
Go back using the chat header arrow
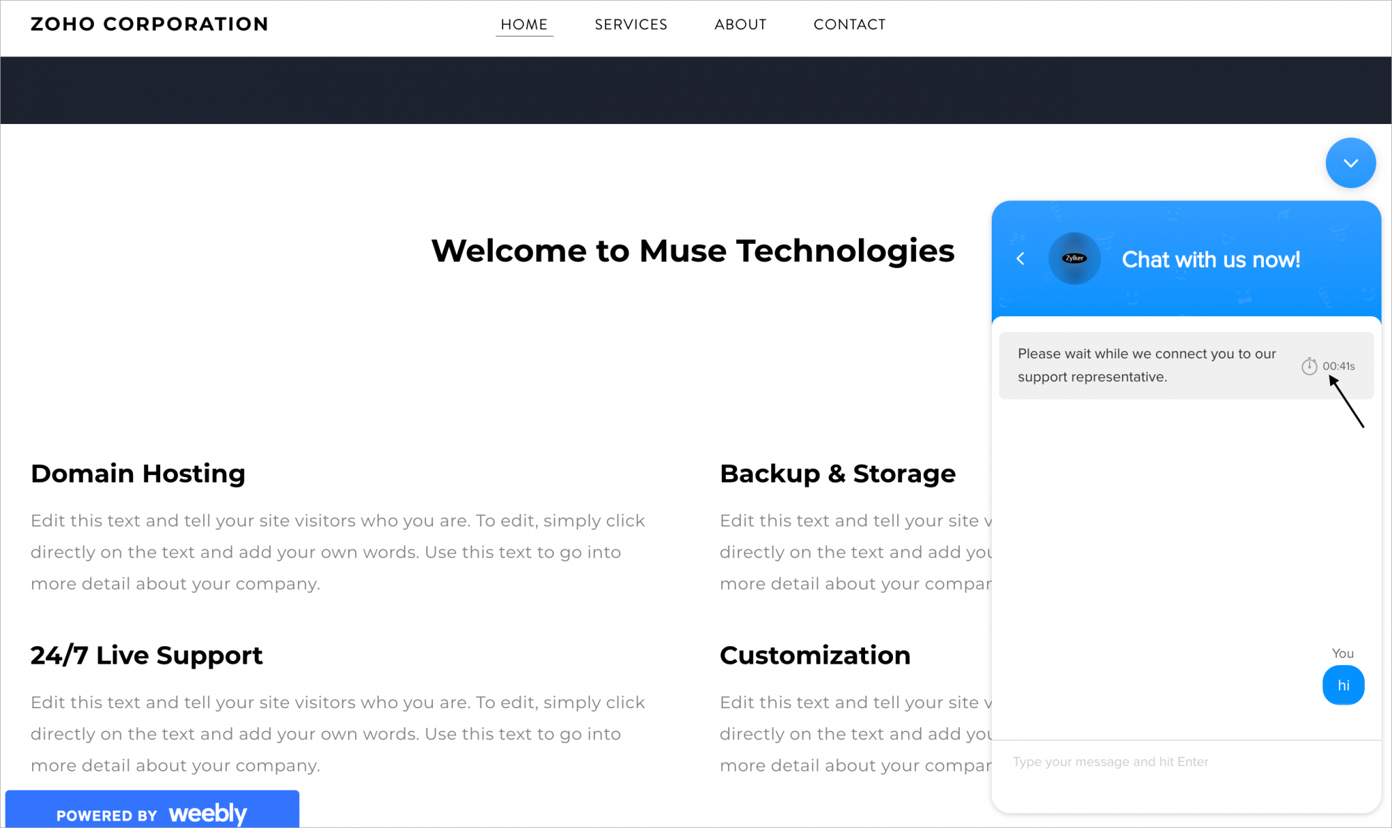click(1020, 258)
